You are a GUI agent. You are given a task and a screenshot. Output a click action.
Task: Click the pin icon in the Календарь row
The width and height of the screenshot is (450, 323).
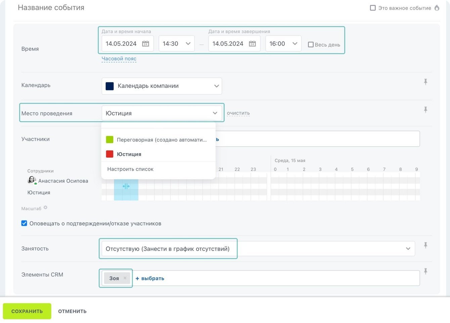425,82
